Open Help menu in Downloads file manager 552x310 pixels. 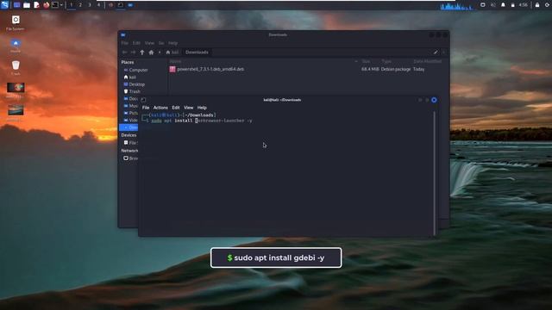click(x=172, y=43)
